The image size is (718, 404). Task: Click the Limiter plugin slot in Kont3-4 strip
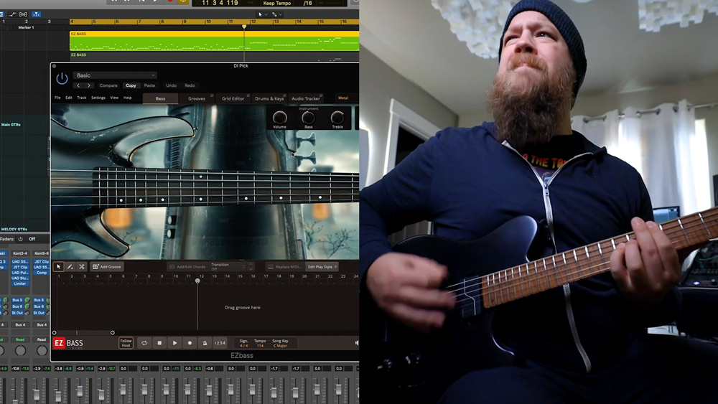pos(20,283)
